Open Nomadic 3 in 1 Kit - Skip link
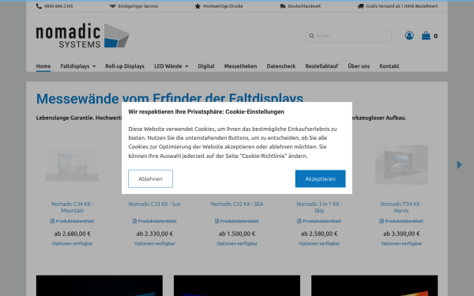Image resolution: width=474 pixels, height=296 pixels. [x=319, y=207]
